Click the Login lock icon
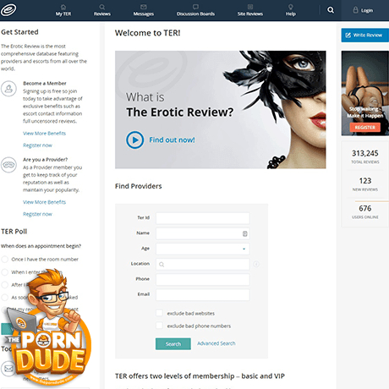Viewport: 389px width, 389px height. coord(355,10)
